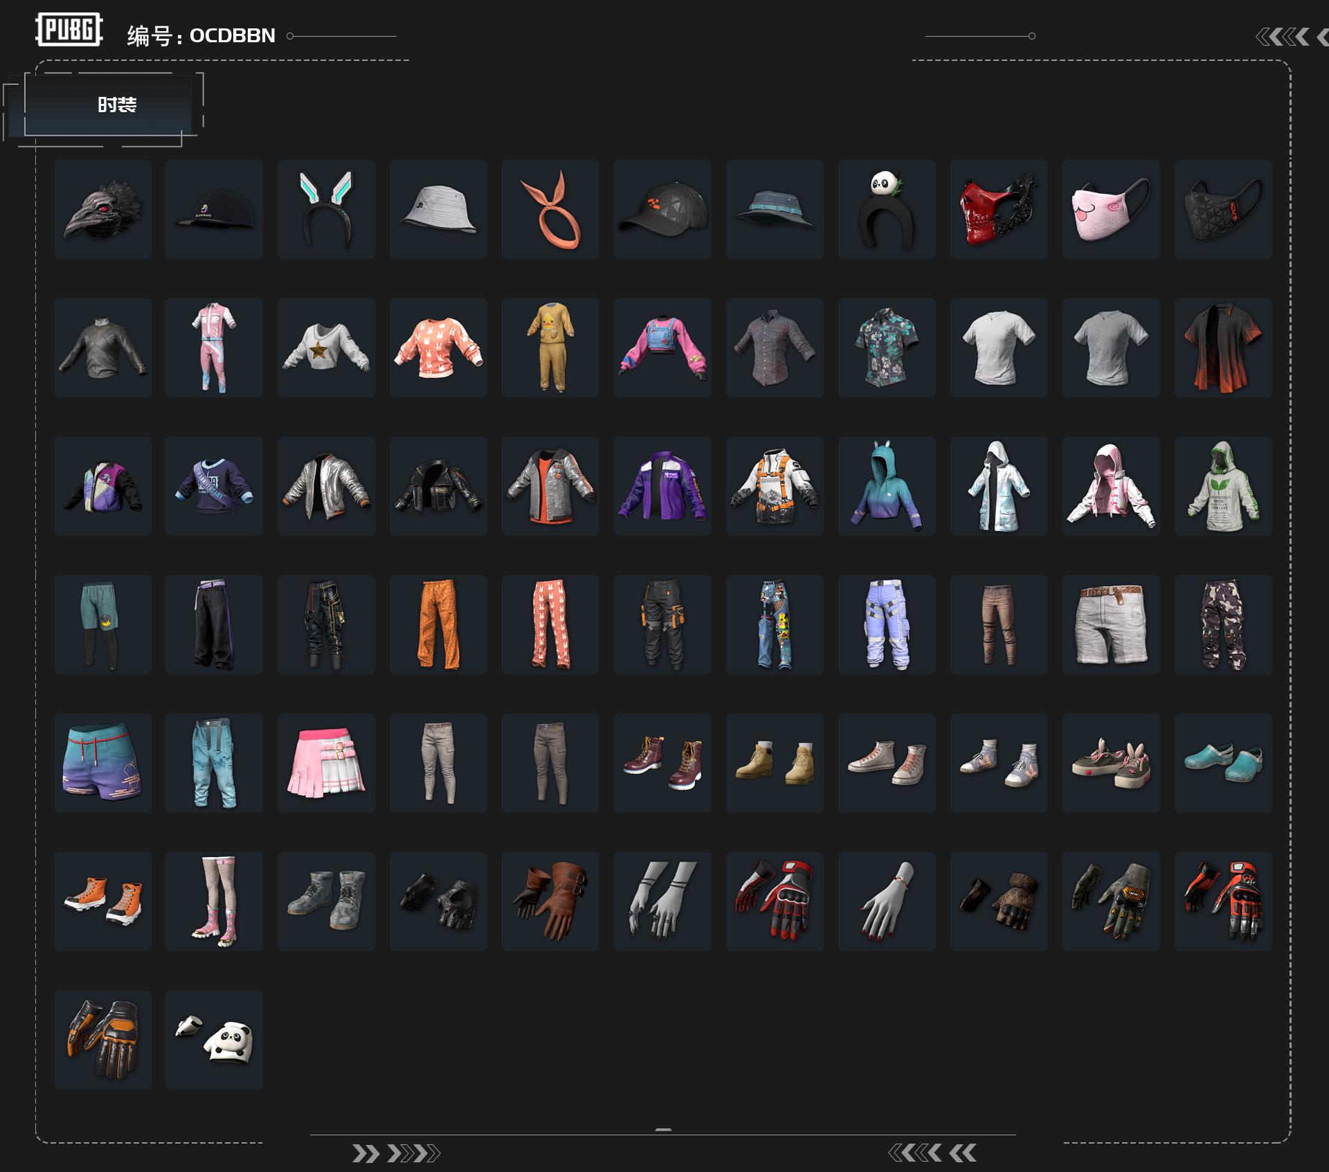
Task: Click the PUBG logo
Action: click(x=69, y=29)
